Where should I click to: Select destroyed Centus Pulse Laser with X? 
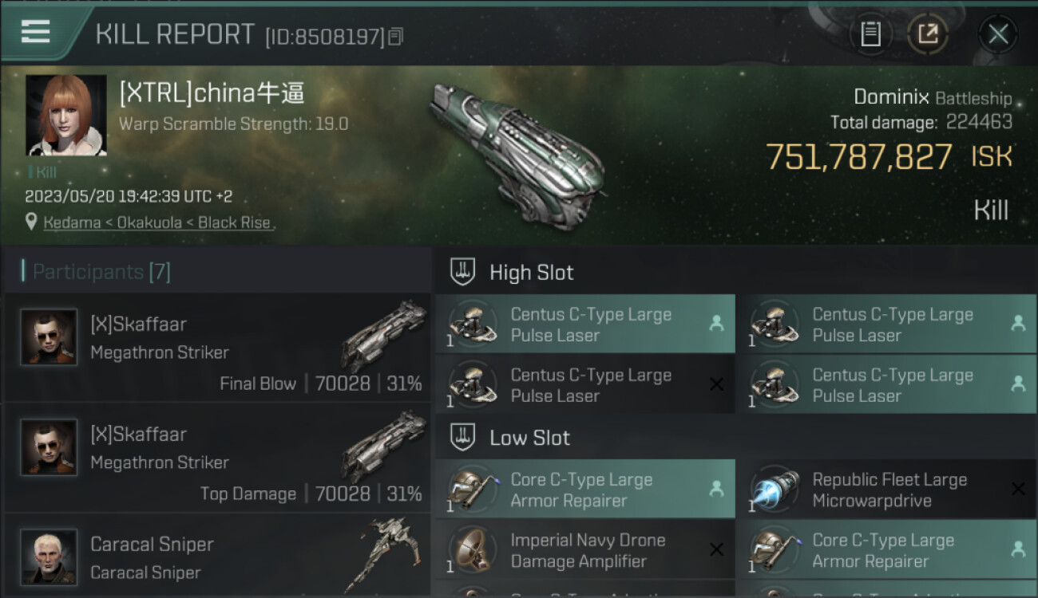coord(585,384)
